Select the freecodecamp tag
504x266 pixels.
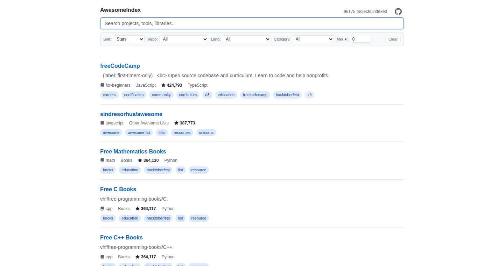click(255, 95)
